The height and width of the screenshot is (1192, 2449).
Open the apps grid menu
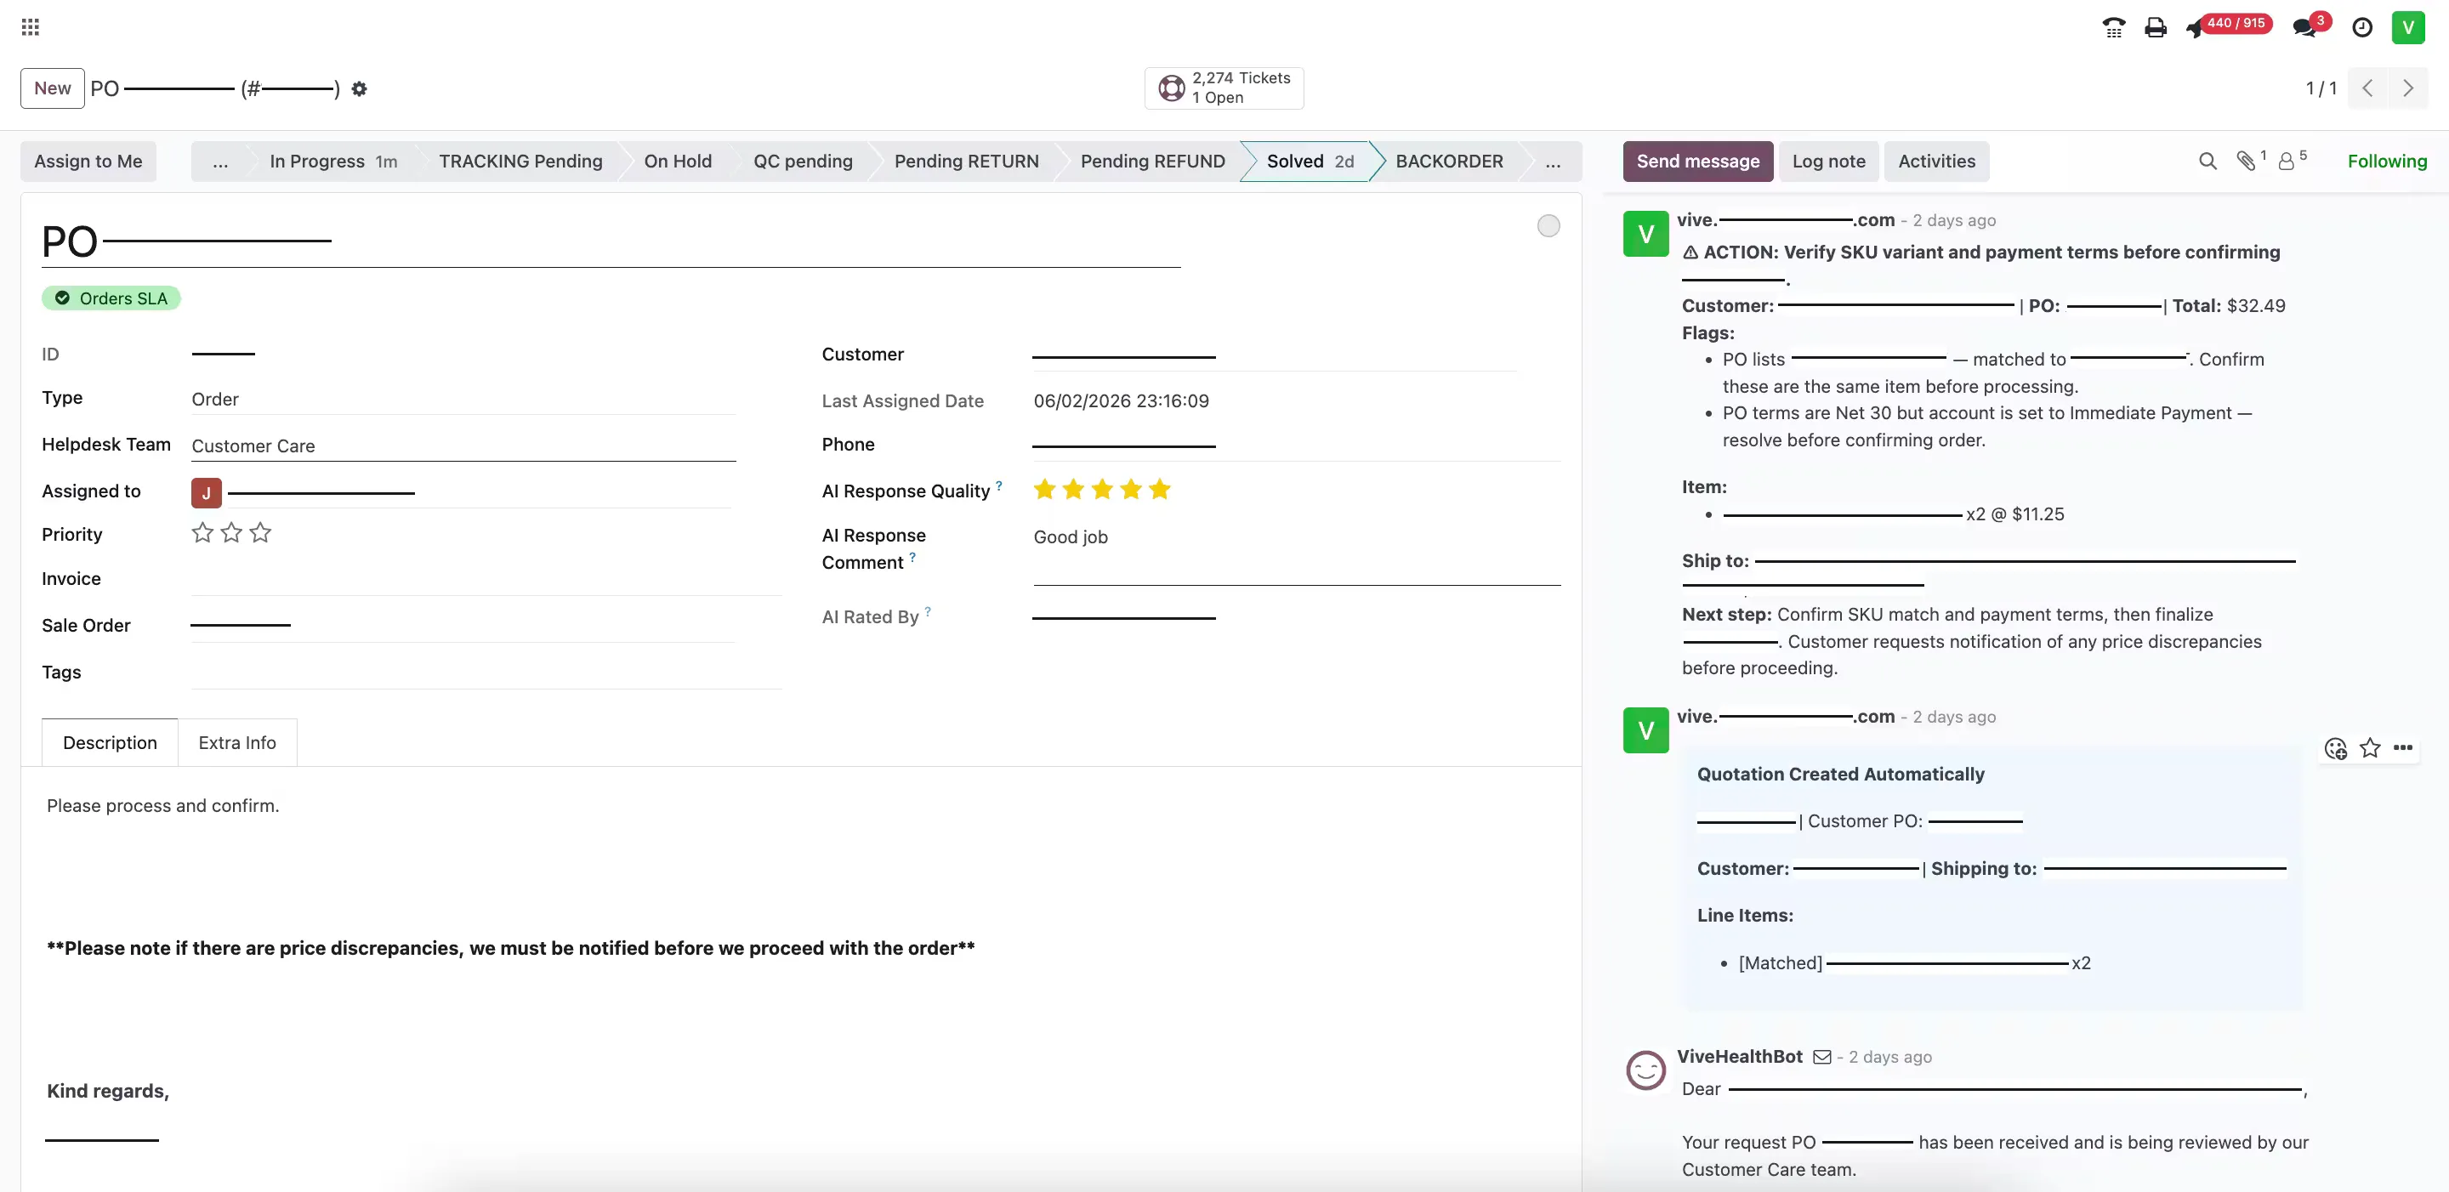pos(31,26)
